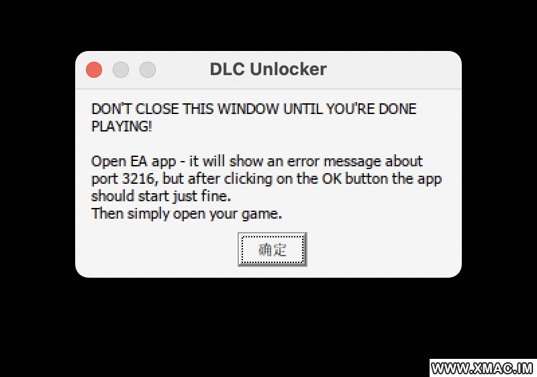Click the words OK button in the instructions

pyautogui.click(x=355, y=178)
